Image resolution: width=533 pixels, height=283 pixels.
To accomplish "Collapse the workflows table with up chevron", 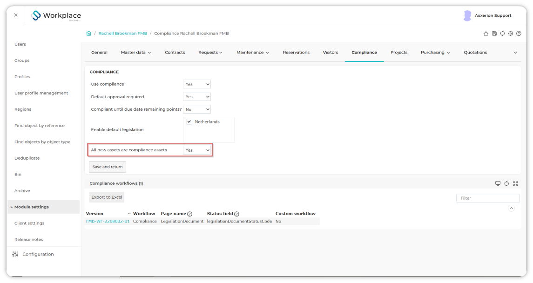I will [511, 208].
